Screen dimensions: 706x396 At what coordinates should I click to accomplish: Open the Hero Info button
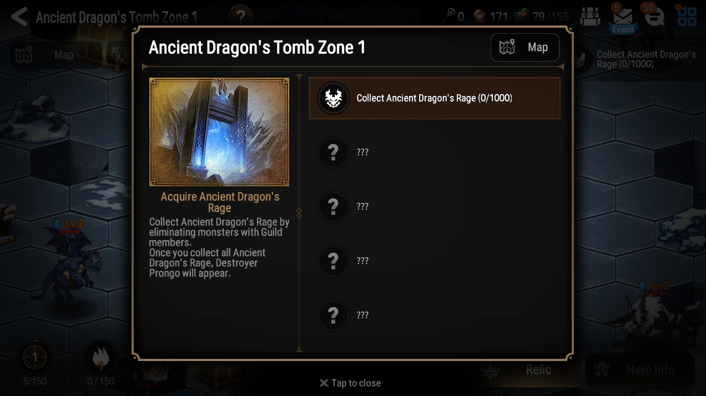tap(640, 370)
